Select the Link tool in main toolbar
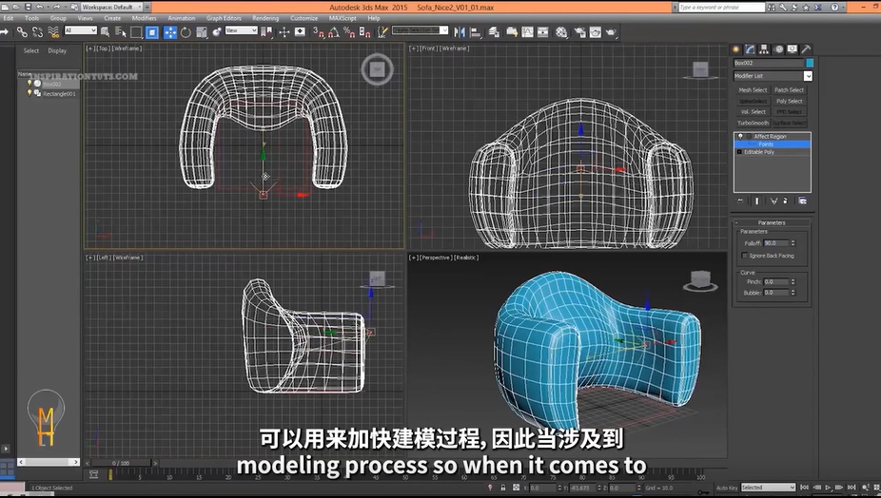 pyautogui.click(x=22, y=32)
